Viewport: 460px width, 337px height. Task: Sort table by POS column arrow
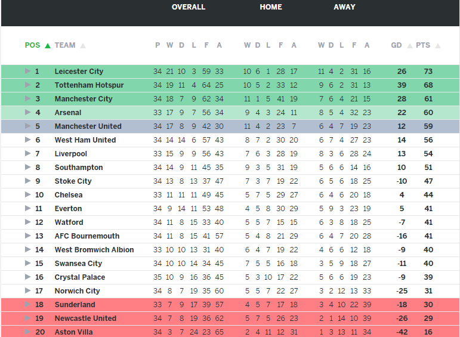(48, 45)
